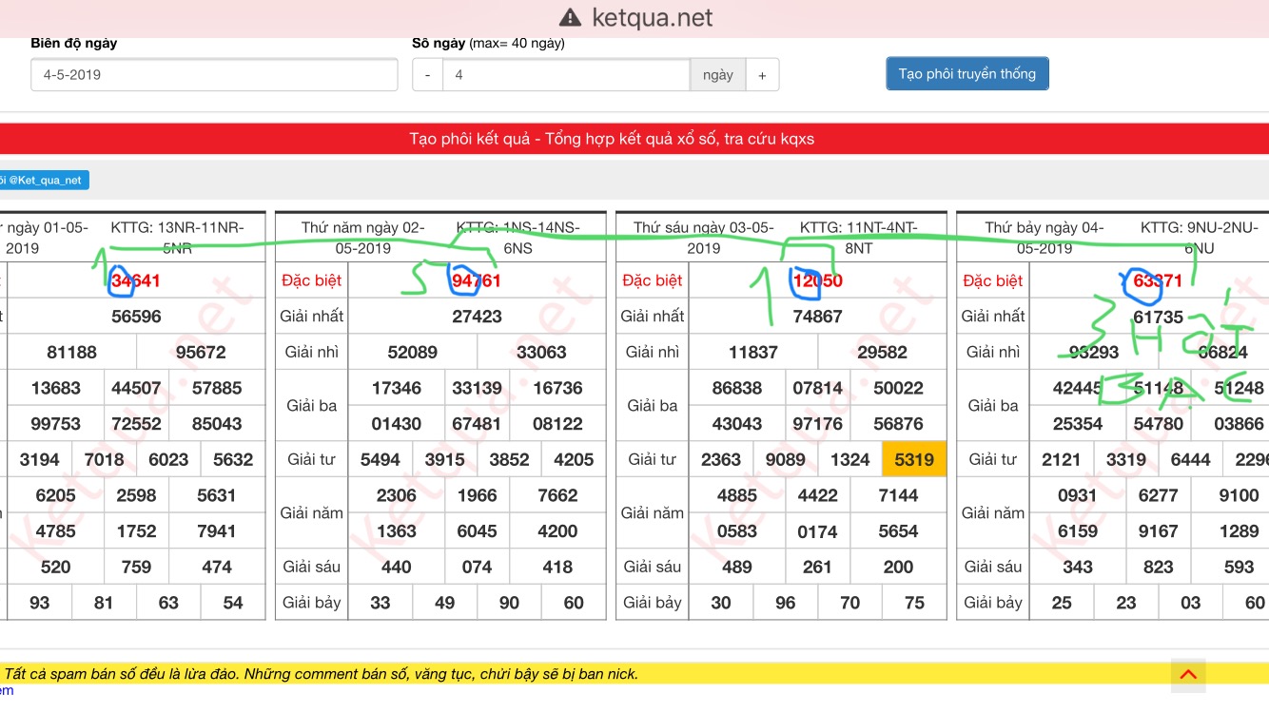Click the scroll-to-top red chevron icon
Viewport: 1269px width, 713px height.
[1188, 675]
